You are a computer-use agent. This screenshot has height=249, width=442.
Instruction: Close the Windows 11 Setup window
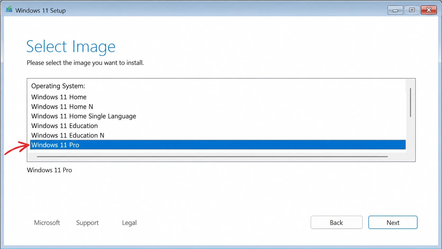(x=429, y=10)
